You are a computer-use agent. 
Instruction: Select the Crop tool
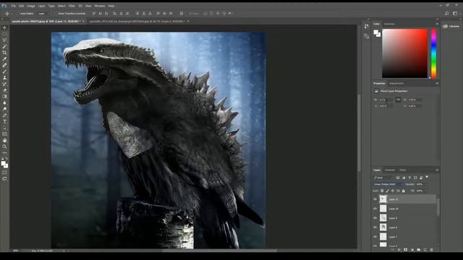click(4, 53)
